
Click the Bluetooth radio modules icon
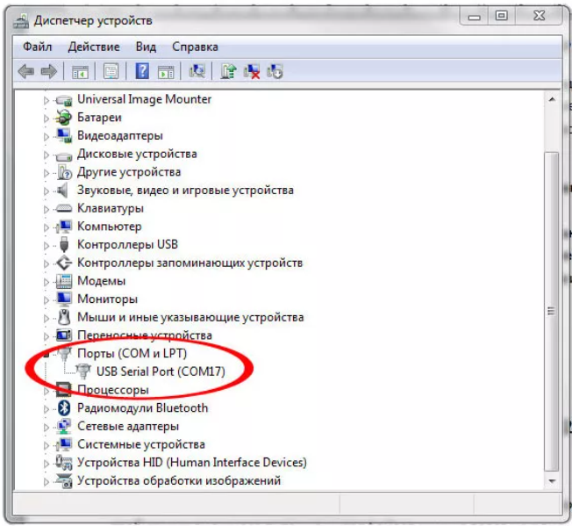coord(64,407)
